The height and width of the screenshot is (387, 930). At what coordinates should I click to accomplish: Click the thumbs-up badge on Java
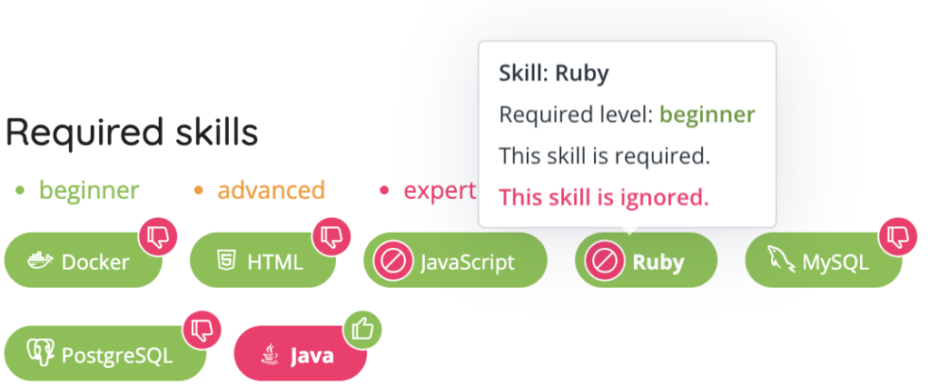tap(362, 329)
